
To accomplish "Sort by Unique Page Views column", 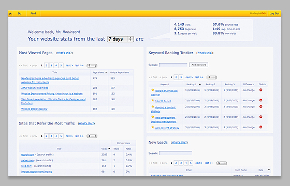I will tap(120, 72).
